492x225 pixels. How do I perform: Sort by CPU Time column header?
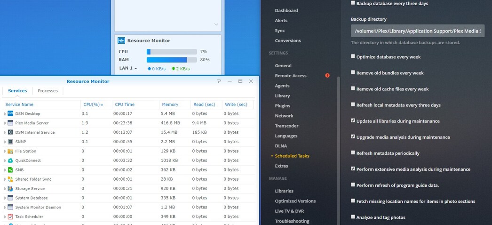click(135, 104)
